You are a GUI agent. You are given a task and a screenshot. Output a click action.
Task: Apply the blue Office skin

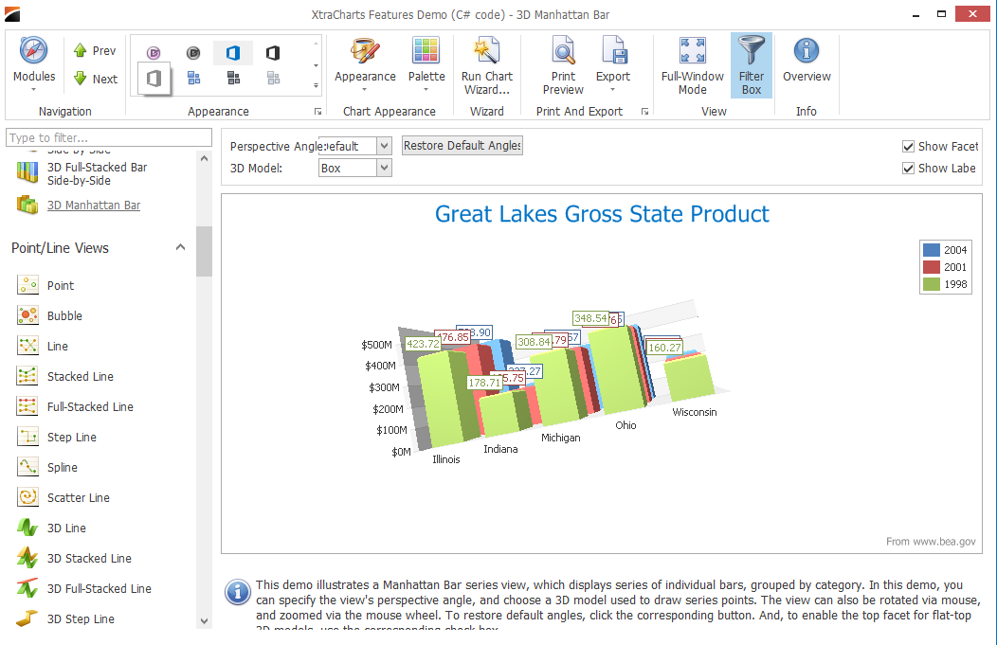click(x=233, y=53)
